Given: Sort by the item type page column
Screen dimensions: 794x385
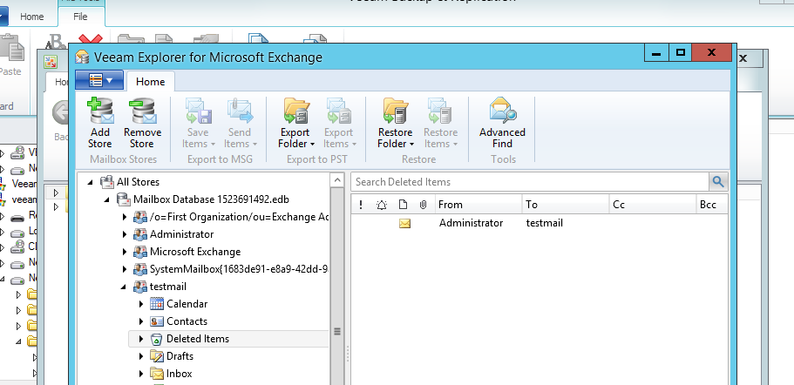Looking at the screenshot, I should (403, 205).
